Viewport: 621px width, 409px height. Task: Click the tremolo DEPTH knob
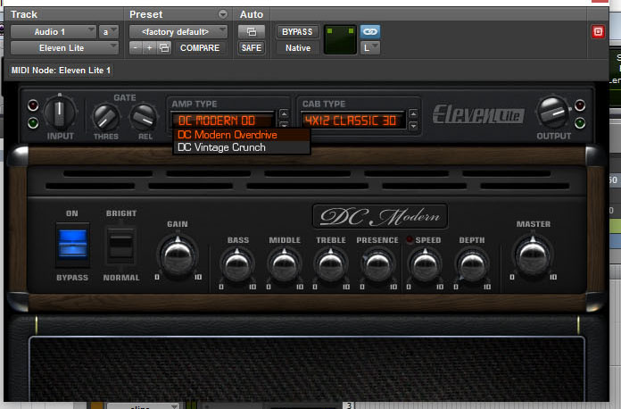(x=472, y=265)
